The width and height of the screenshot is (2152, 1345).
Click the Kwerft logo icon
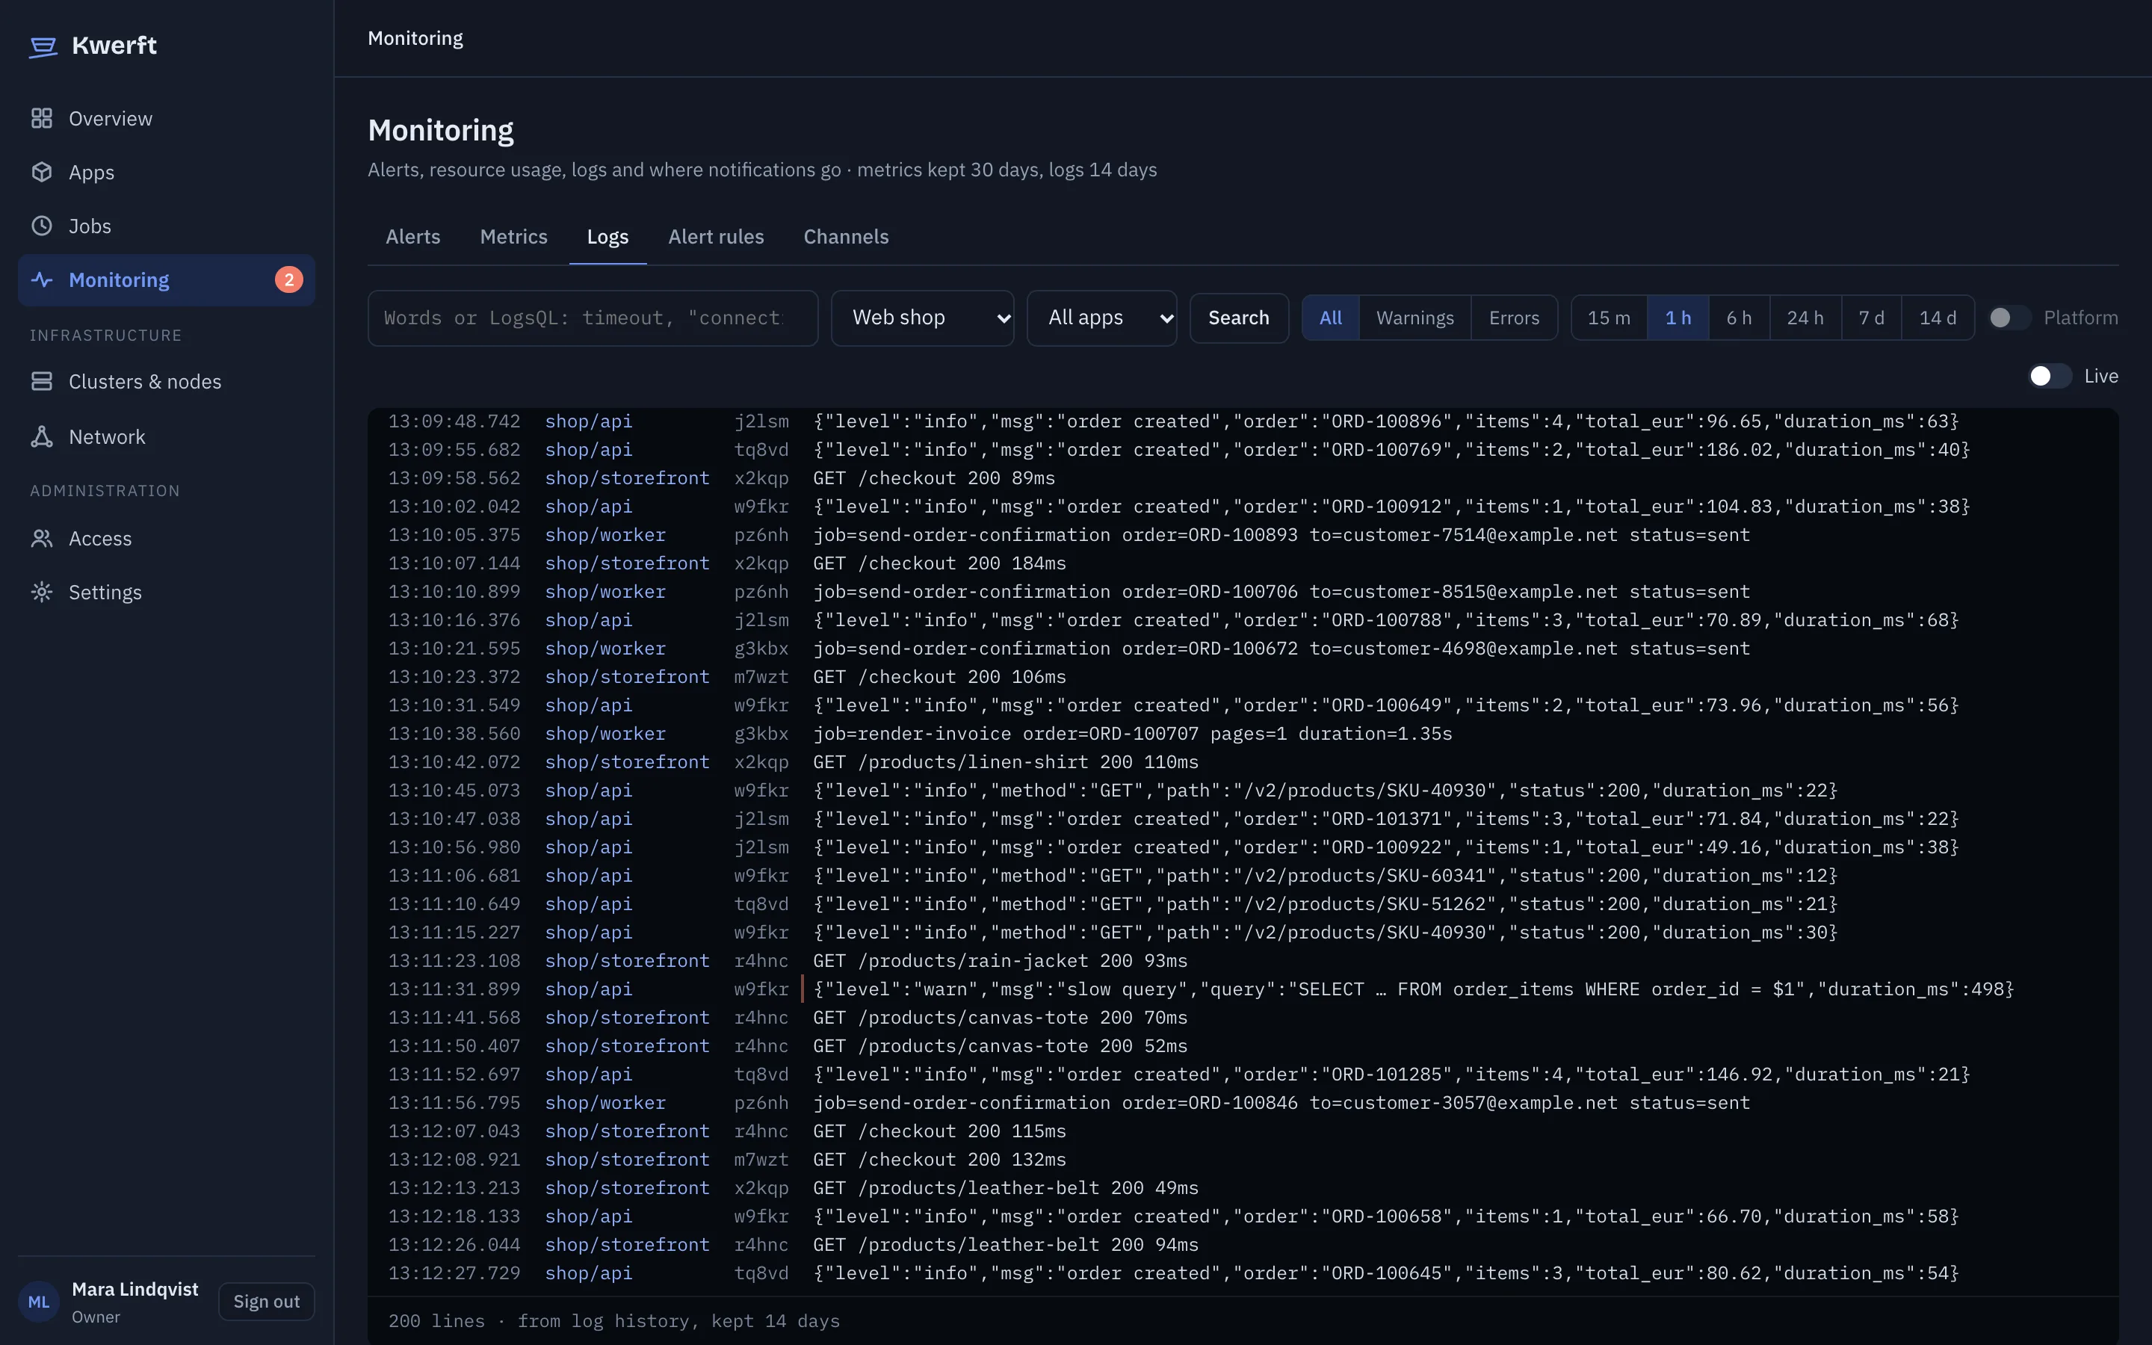coord(43,46)
